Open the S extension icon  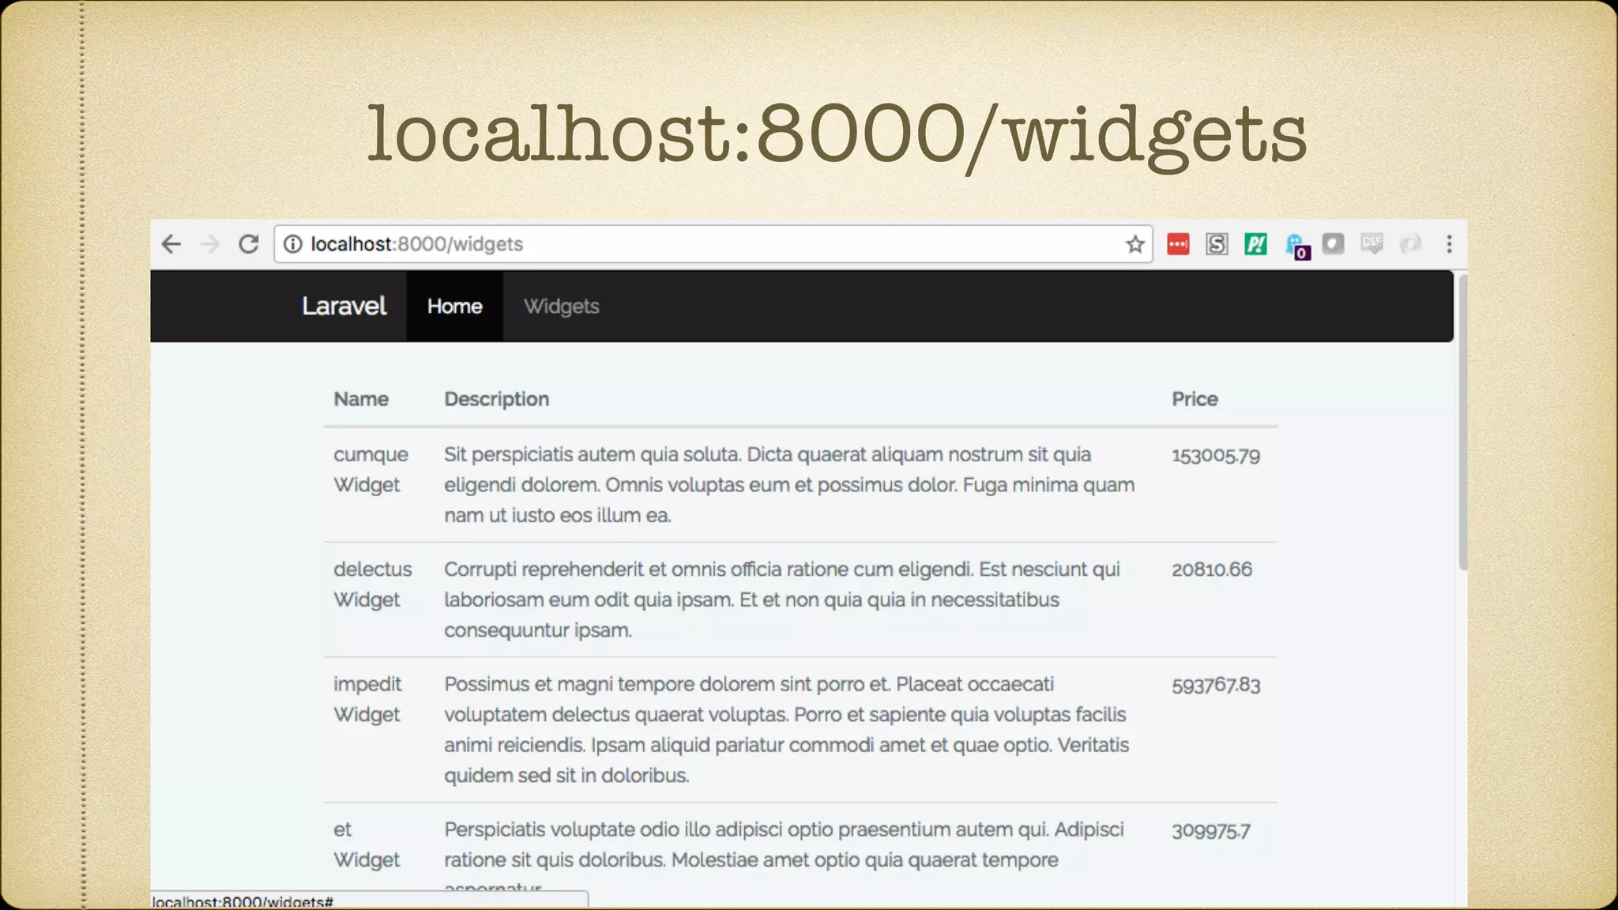click(x=1217, y=244)
